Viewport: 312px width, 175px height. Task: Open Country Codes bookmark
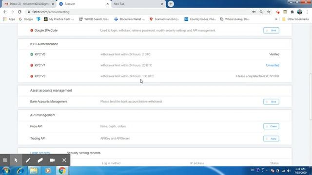click(200, 19)
